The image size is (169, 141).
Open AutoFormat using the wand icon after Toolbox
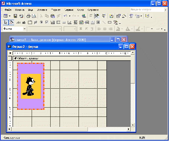coord(104,16)
